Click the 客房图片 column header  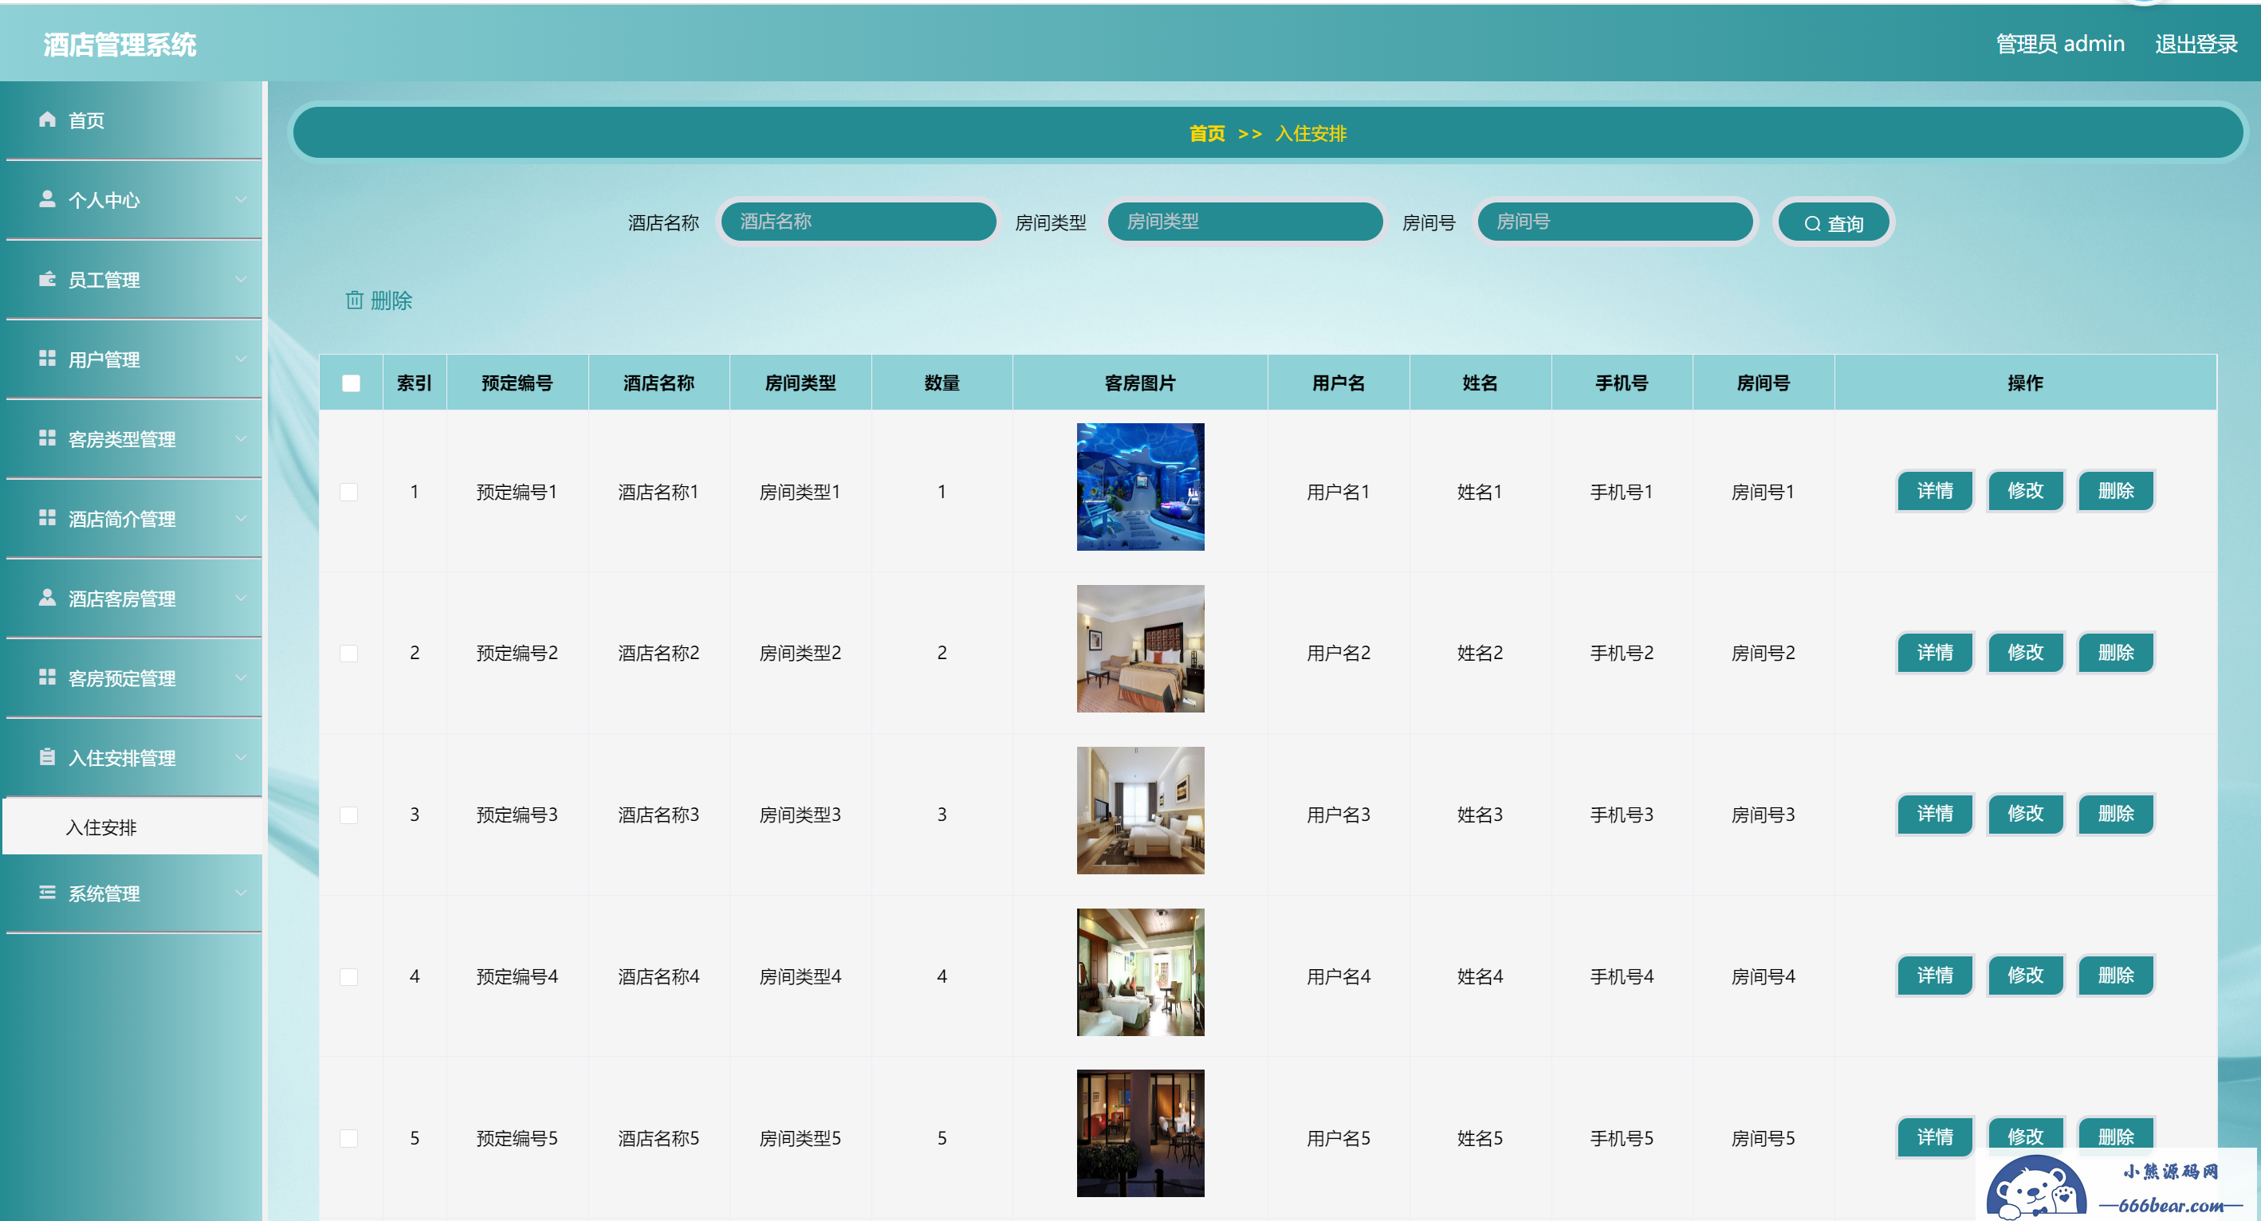[1140, 383]
